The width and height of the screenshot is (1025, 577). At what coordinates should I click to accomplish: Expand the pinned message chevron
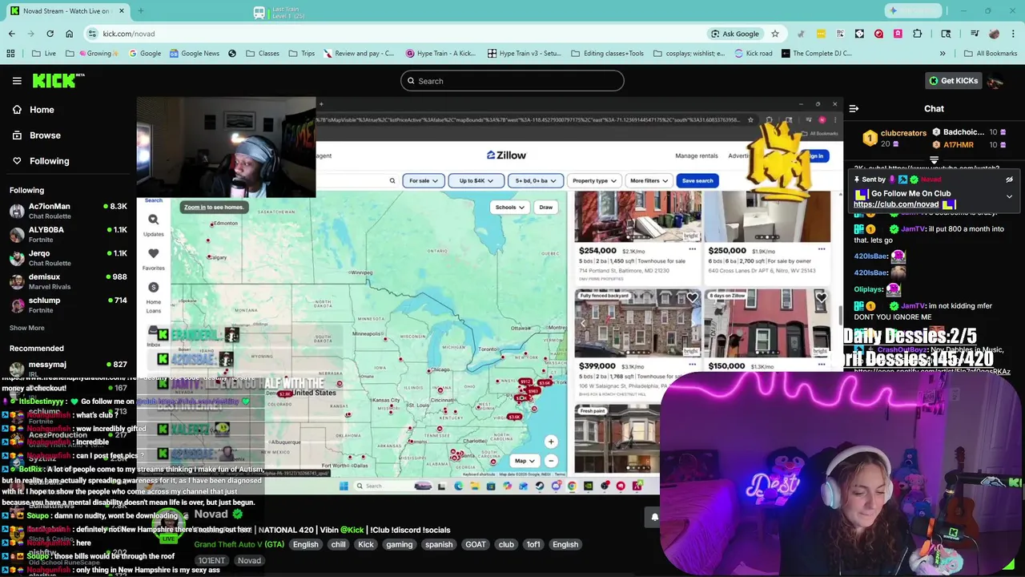1009,196
